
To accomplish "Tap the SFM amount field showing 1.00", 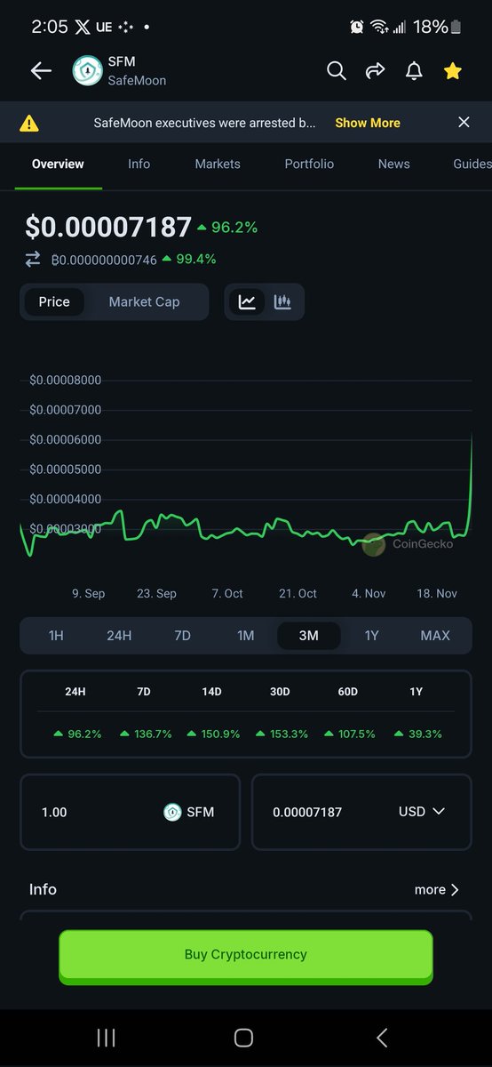I will 130,812.
